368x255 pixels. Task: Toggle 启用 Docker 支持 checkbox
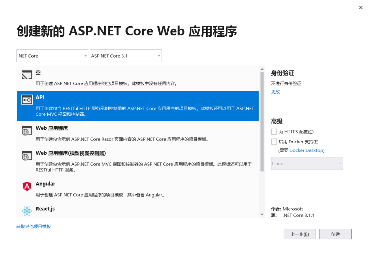[274, 142]
